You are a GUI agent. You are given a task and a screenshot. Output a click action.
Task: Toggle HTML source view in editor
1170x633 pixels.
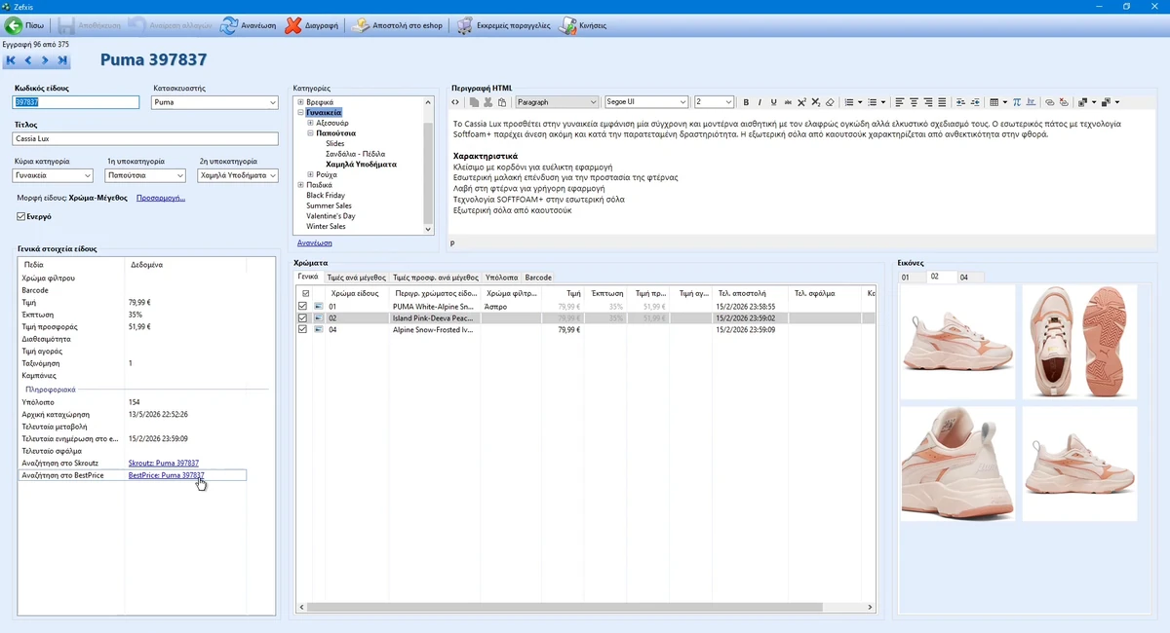(x=455, y=102)
